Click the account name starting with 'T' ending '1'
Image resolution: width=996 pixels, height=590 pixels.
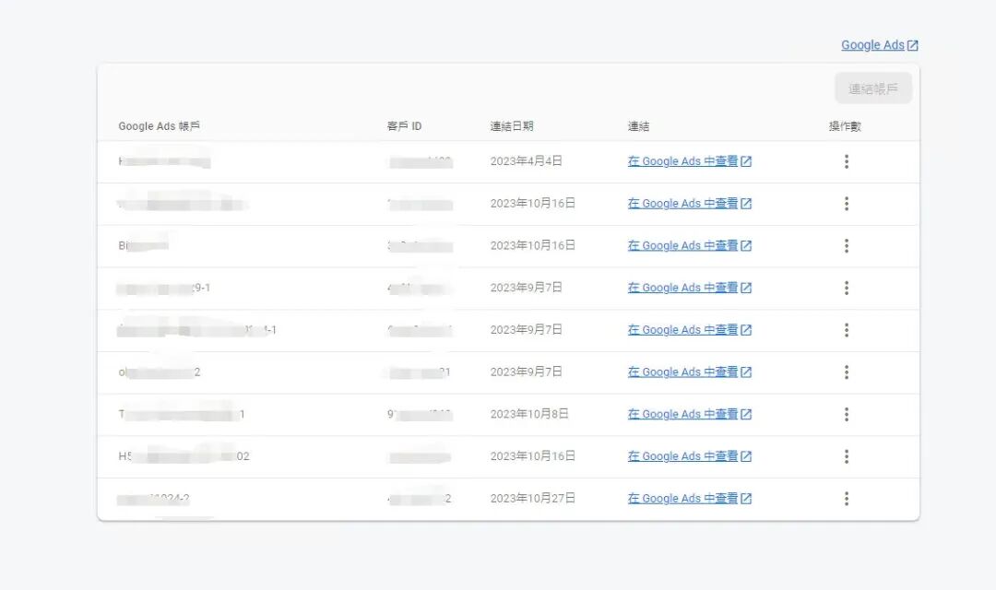[181, 414]
